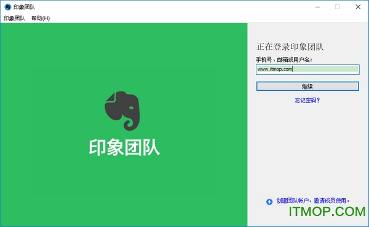Screen dimensions: 369x227
Task: Click the elephant logo on green panel
Action: [x=122, y=111]
